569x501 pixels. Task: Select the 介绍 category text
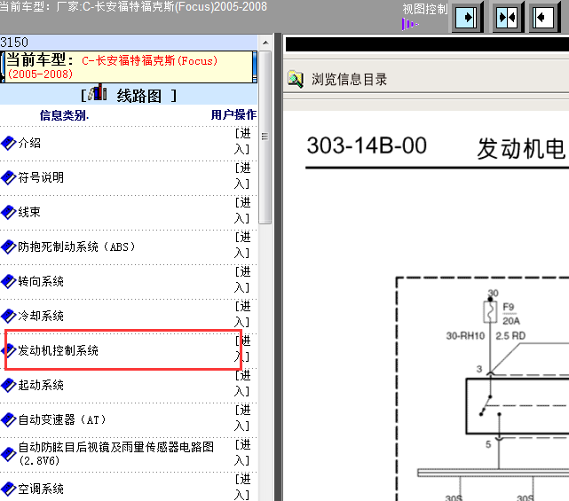(29, 143)
